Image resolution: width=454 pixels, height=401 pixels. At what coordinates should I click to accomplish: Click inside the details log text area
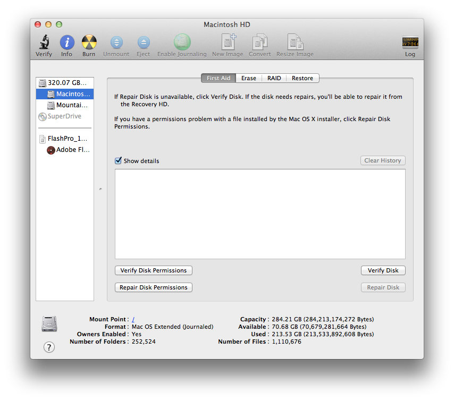[260, 214]
